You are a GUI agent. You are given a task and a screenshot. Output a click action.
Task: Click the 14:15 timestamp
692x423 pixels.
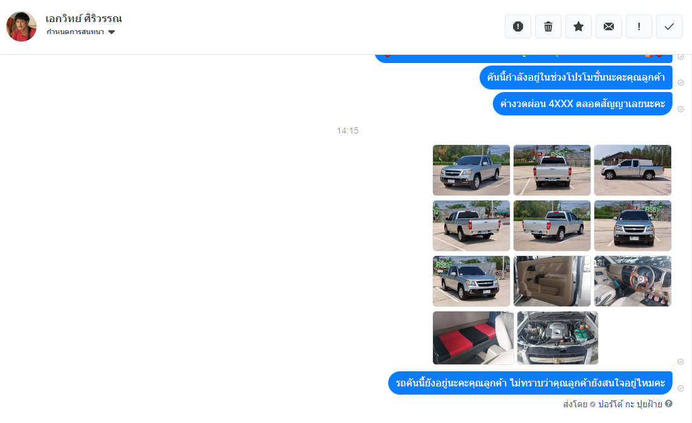click(348, 130)
